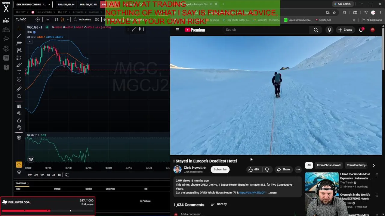Image resolution: width=385 pixels, height=216 pixels.
Task: Open the video more actions ellipsis
Action: tap(298, 169)
